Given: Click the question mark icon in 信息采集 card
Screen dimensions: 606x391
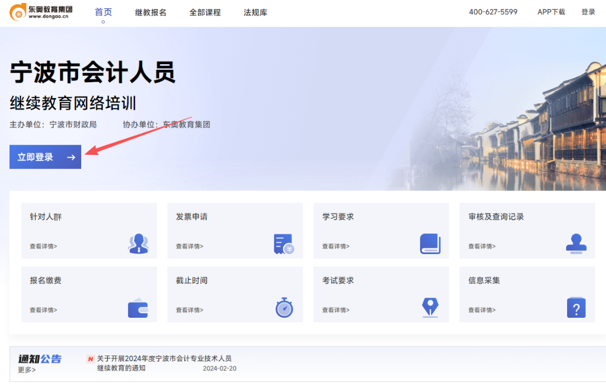Looking at the screenshot, I should pos(576,308).
